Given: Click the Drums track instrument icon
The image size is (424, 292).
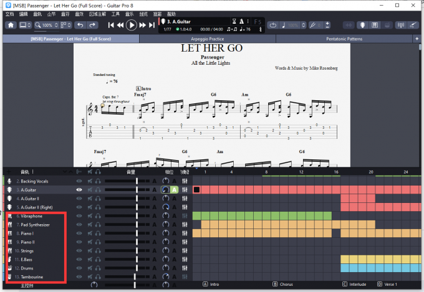Looking at the screenshot, I should pos(10,268).
